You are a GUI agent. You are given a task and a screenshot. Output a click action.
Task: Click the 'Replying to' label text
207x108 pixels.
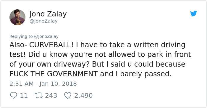pos(21,36)
